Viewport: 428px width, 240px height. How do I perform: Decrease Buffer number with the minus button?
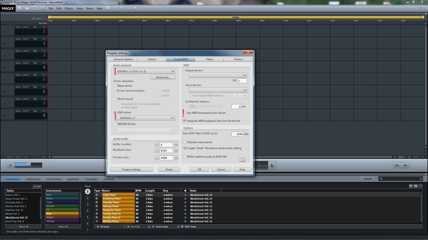(156, 144)
